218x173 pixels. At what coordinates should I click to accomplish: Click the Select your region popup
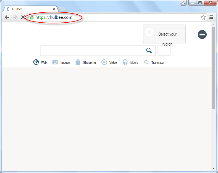tap(164, 34)
